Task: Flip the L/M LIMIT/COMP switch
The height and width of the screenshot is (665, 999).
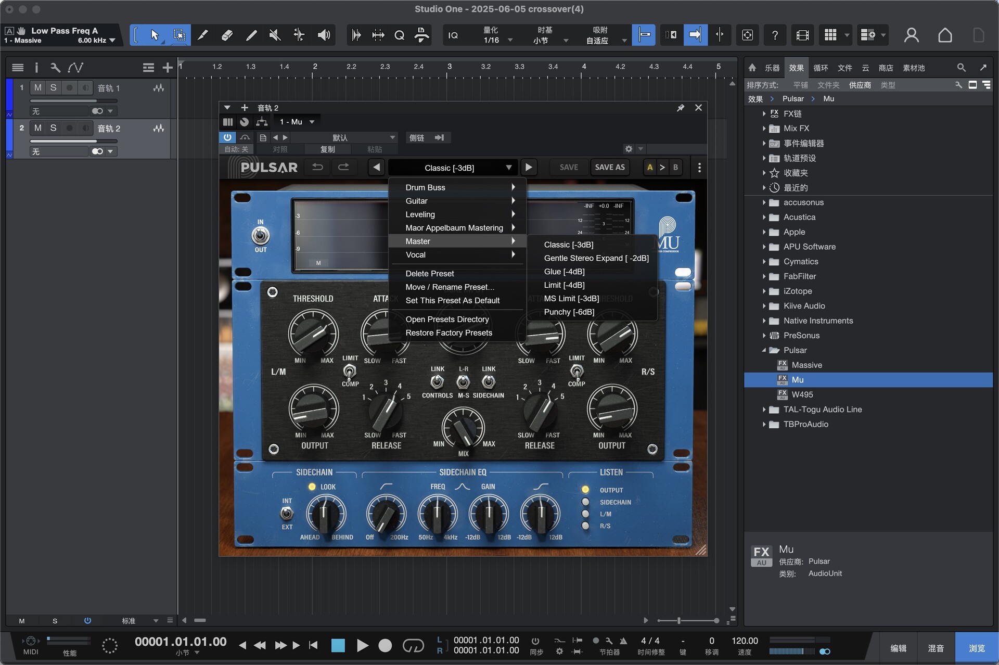Action: (350, 371)
